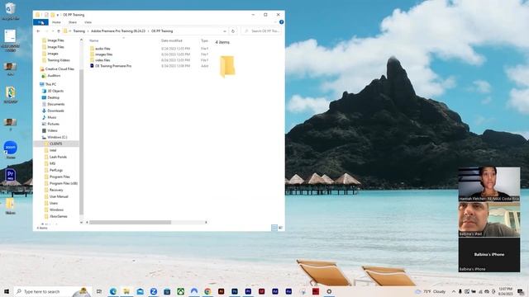Click Adobe Premiere Pro Training breadcrumb
529x297 pixels.
pos(118,31)
